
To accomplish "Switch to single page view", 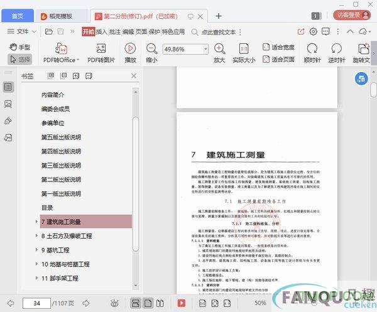I will [148, 303].
